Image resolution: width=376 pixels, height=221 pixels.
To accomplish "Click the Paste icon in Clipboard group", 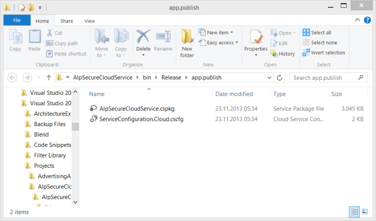I will click(x=34, y=42).
